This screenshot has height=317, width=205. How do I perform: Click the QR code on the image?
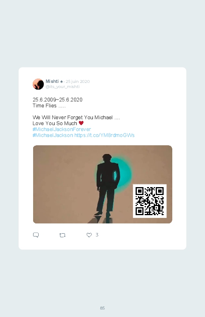click(x=150, y=201)
